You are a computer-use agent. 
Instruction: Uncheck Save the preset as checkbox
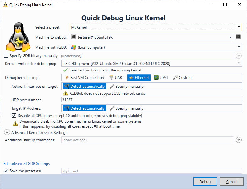pos(6,171)
